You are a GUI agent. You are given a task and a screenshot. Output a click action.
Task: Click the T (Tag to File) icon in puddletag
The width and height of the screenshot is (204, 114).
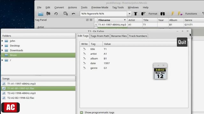pyautogui.click(x=135, y=14)
